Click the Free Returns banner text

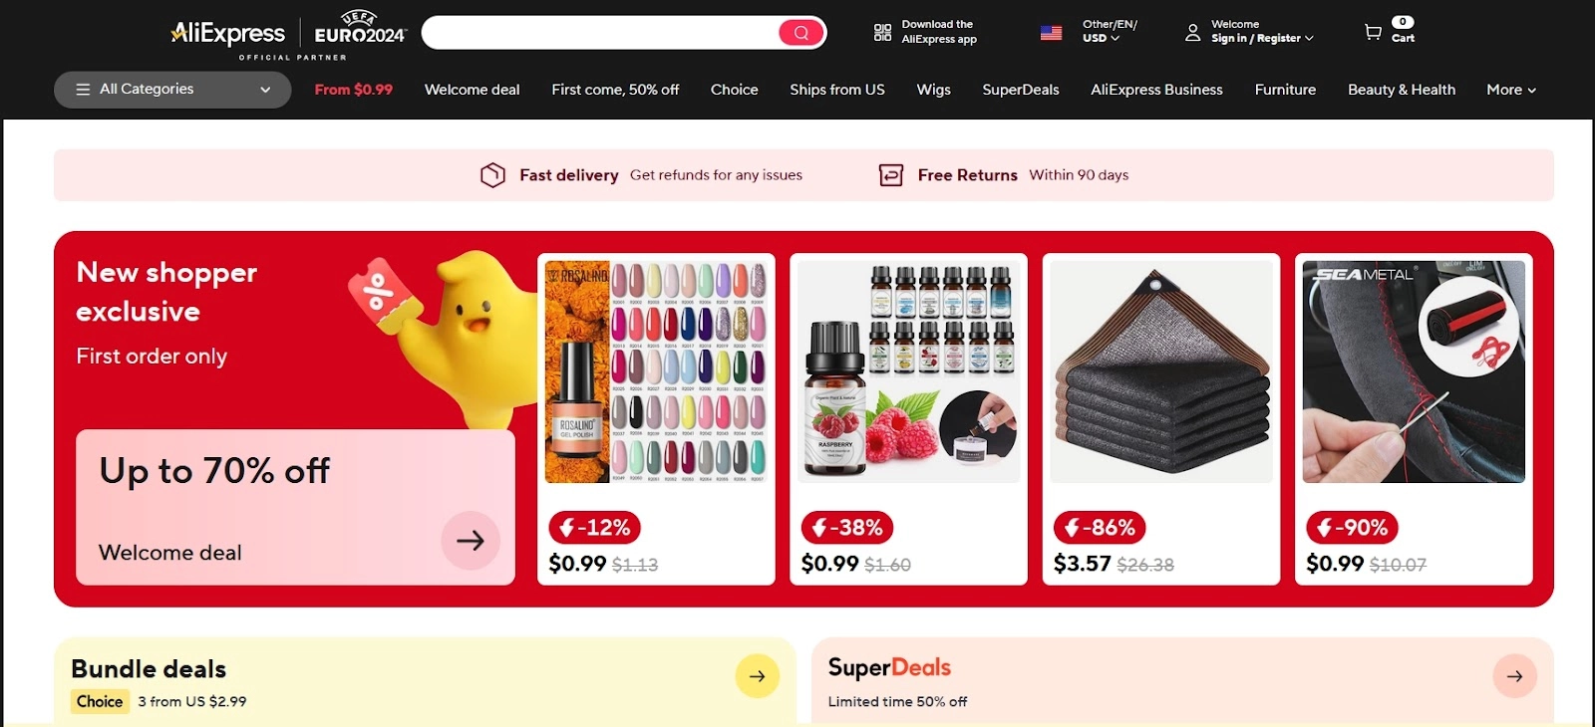(x=968, y=175)
